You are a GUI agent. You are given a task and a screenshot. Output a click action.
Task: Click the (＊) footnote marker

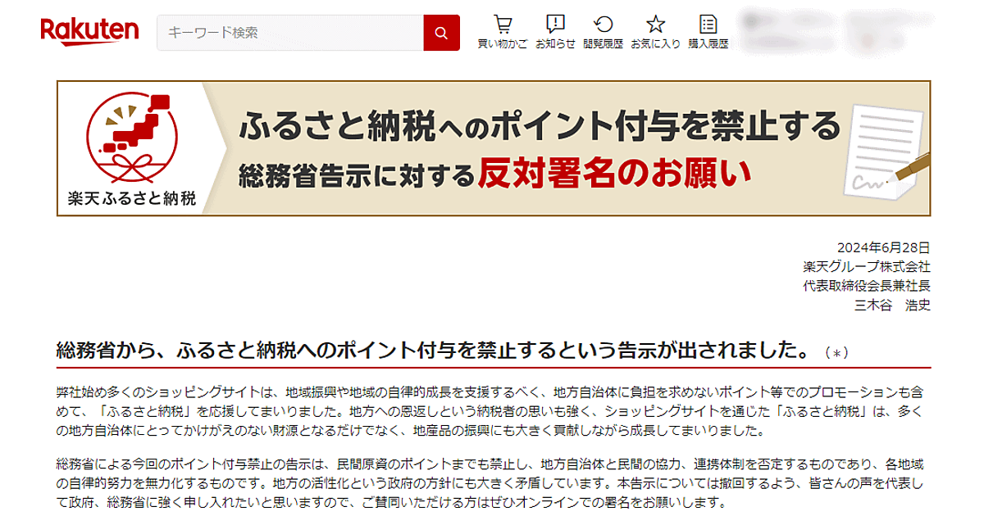click(836, 353)
